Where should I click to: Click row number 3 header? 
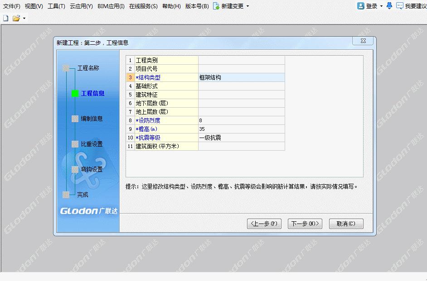point(130,77)
